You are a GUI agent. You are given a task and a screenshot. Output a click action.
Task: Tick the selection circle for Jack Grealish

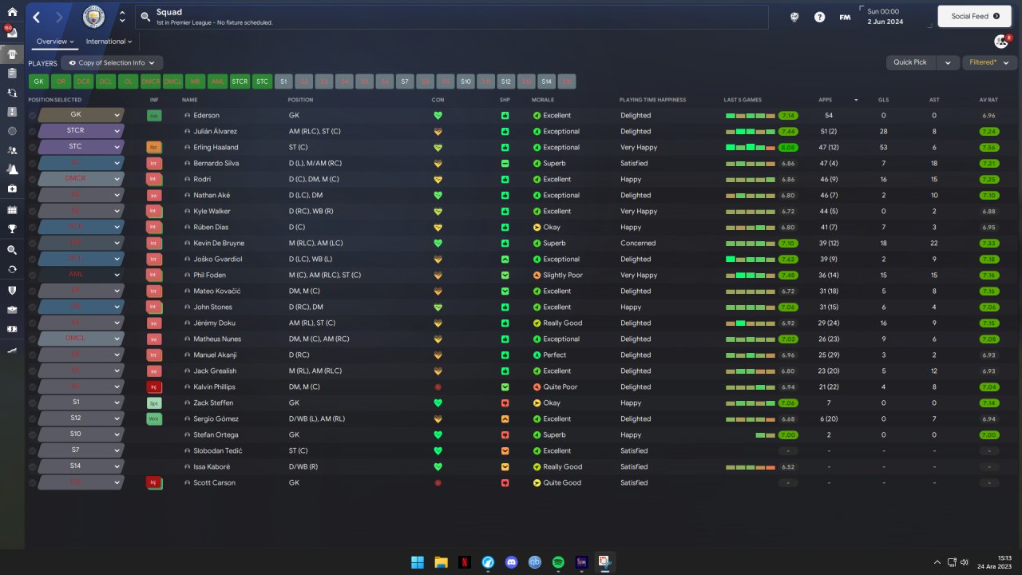(x=32, y=371)
